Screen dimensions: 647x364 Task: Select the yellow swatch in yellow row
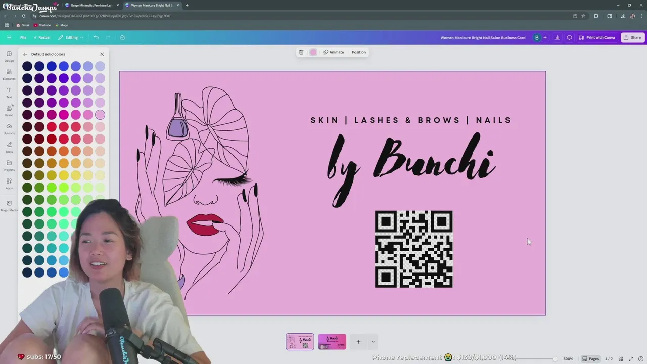tap(64, 175)
